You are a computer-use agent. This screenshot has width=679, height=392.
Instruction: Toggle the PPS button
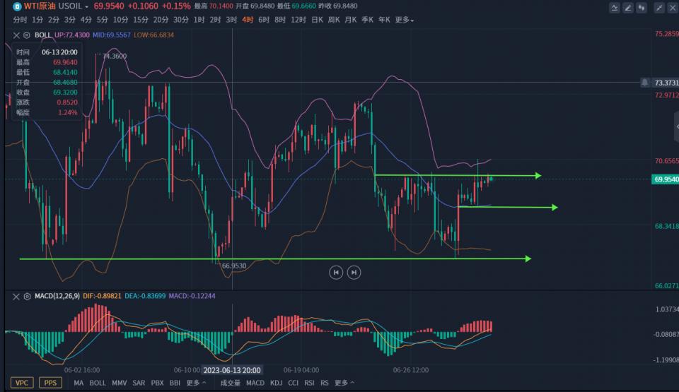click(50, 383)
